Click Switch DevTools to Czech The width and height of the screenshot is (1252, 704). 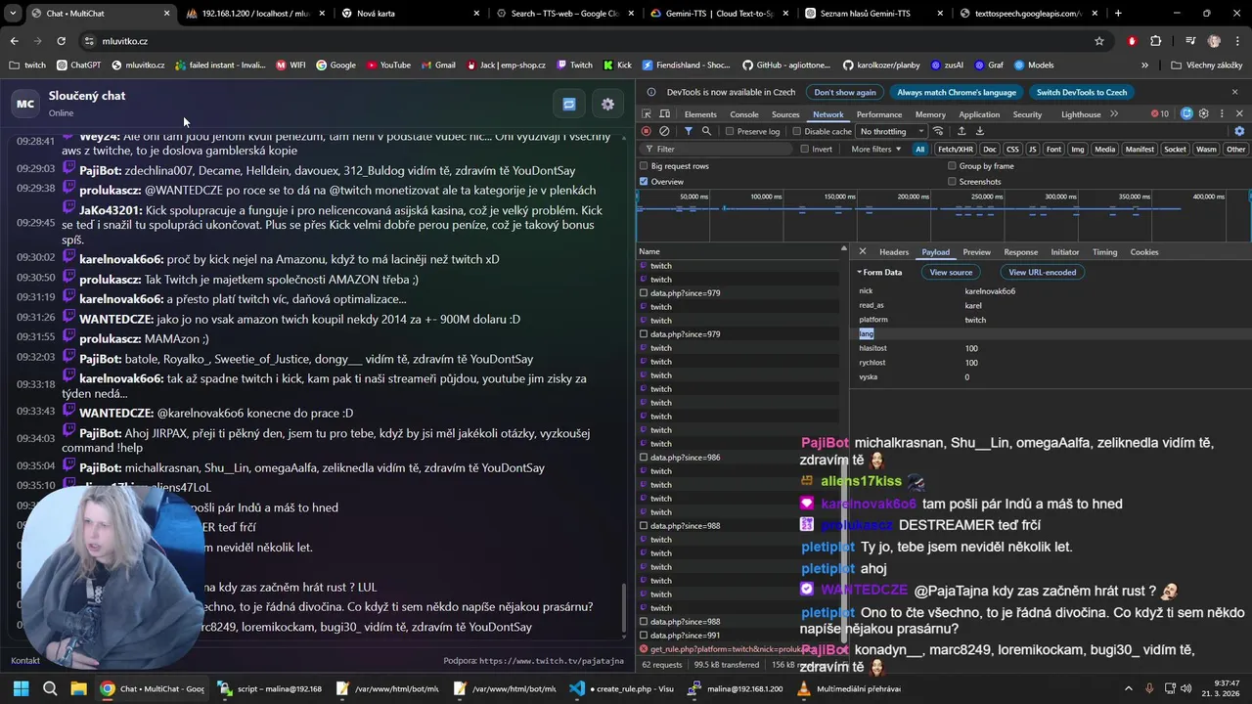click(1082, 92)
